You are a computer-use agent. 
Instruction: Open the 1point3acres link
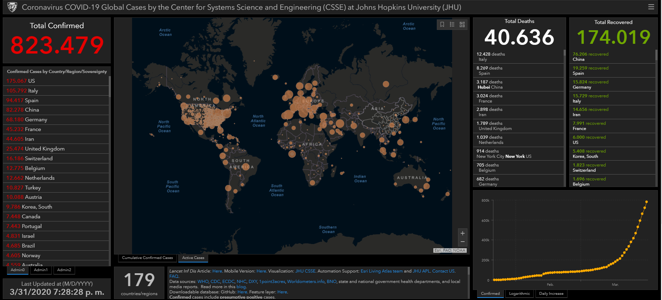(272, 282)
